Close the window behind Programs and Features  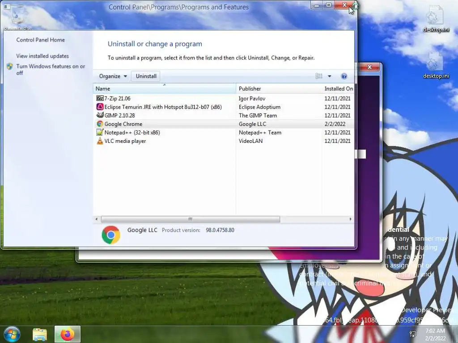point(369,67)
